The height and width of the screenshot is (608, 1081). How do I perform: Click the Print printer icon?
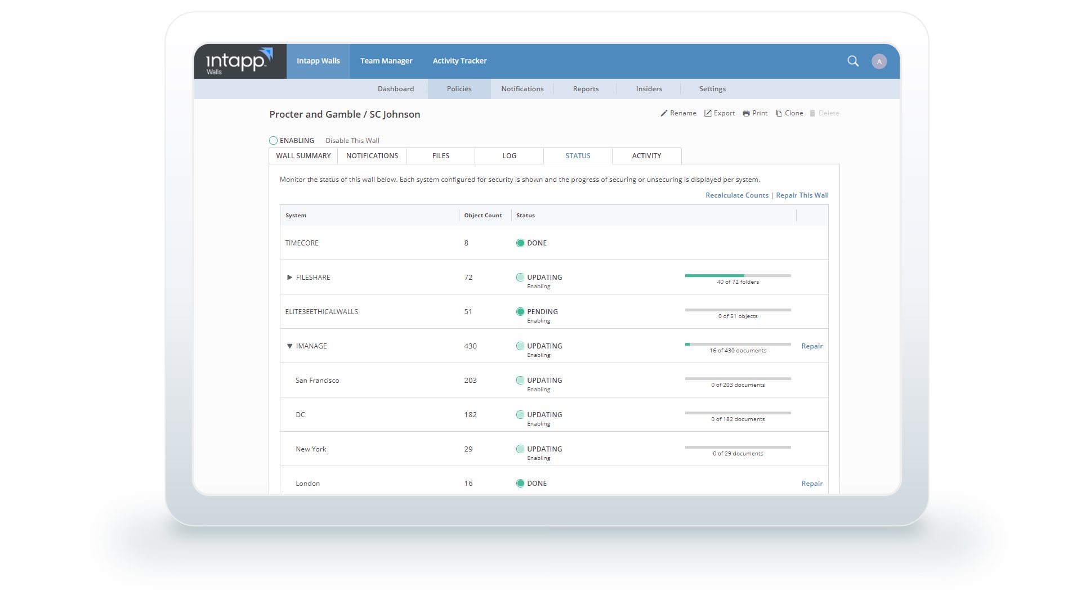pos(746,113)
